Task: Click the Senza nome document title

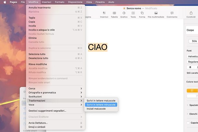Action: click(x=134, y=8)
